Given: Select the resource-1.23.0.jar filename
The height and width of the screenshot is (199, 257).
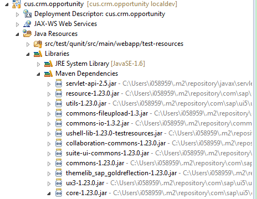Looking at the screenshot, I should coord(92,93).
